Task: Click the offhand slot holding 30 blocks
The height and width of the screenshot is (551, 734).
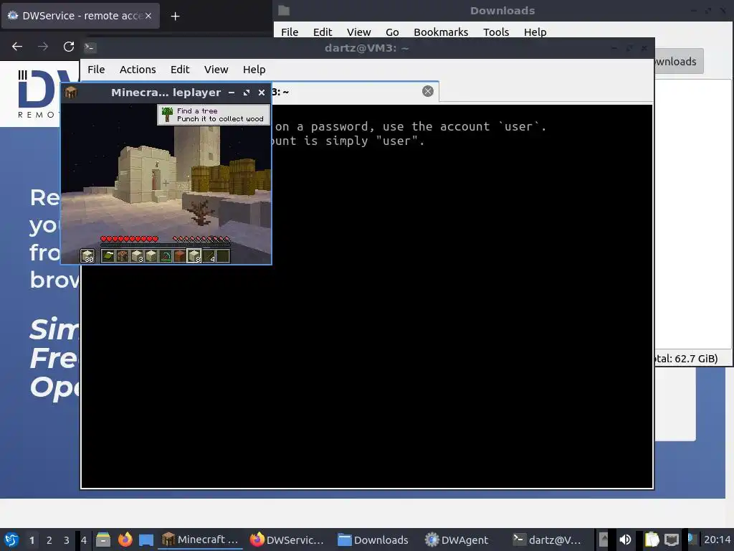Action: (87, 256)
